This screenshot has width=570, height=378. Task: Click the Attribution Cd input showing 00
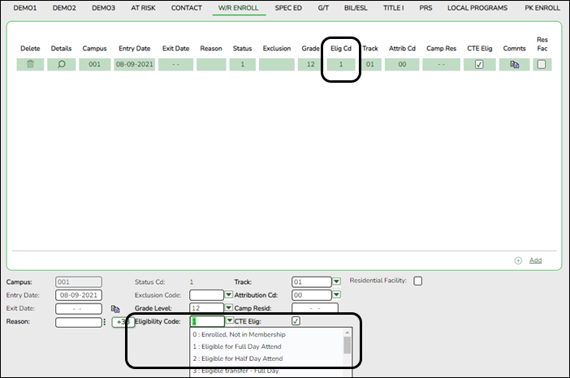pyautogui.click(x=312, y=294)
